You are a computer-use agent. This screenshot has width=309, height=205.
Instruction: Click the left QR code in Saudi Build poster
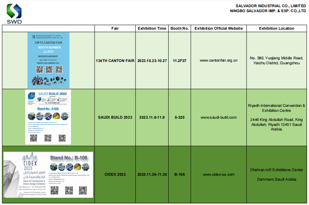pyautogui.click(x=34, y=138)
